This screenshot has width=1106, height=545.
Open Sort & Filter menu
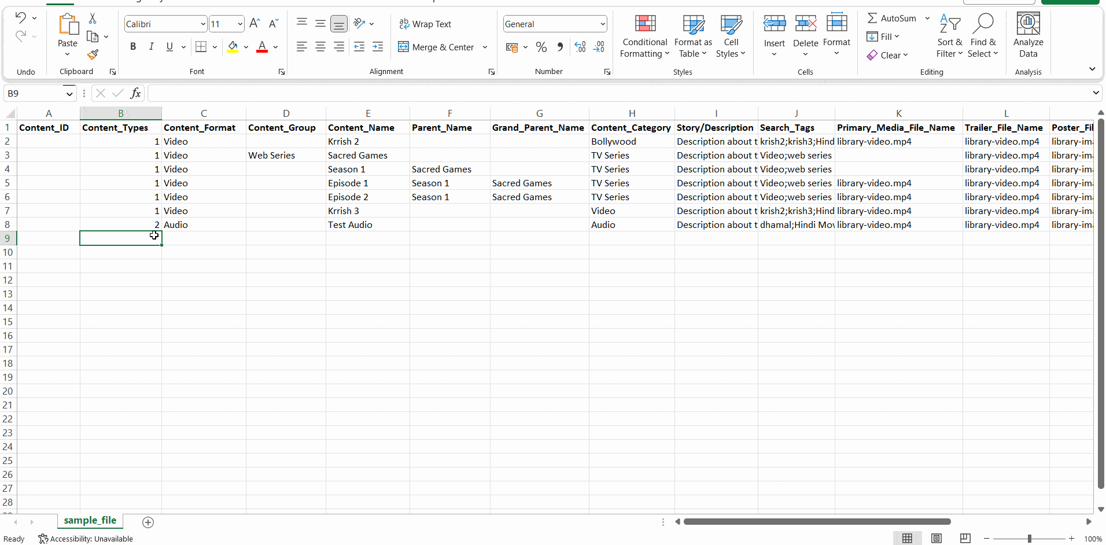tap(950, 36)
